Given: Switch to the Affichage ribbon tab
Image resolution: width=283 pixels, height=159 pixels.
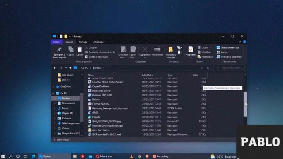Looking at the screenshot, I should (x=98, y=42).
